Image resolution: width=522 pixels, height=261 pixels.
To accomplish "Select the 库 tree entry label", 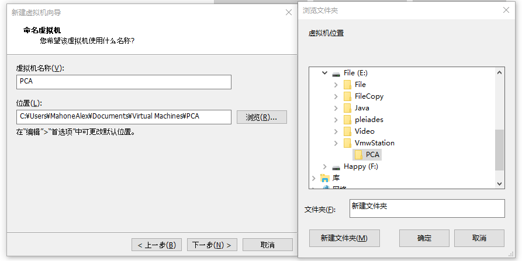I will [x=336, y=178].
